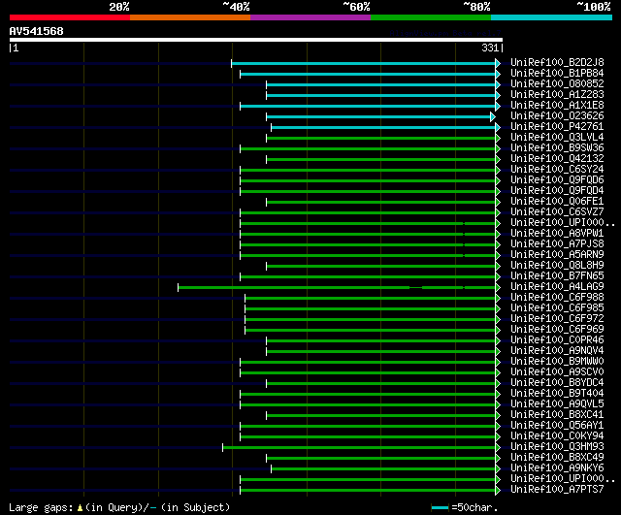Select the UniRef100_C0PR46 label
The image size is (621, 515).
click(557, 340)
